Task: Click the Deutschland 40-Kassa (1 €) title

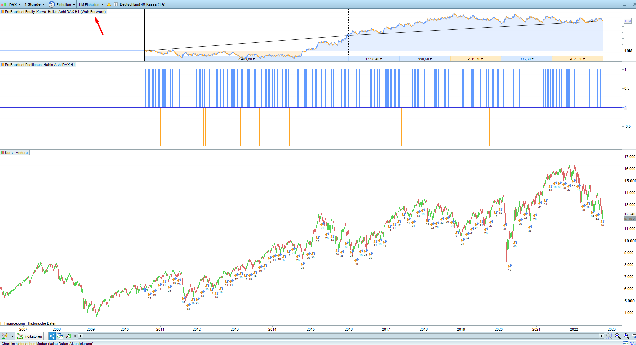Action: [x=142, y=5]
